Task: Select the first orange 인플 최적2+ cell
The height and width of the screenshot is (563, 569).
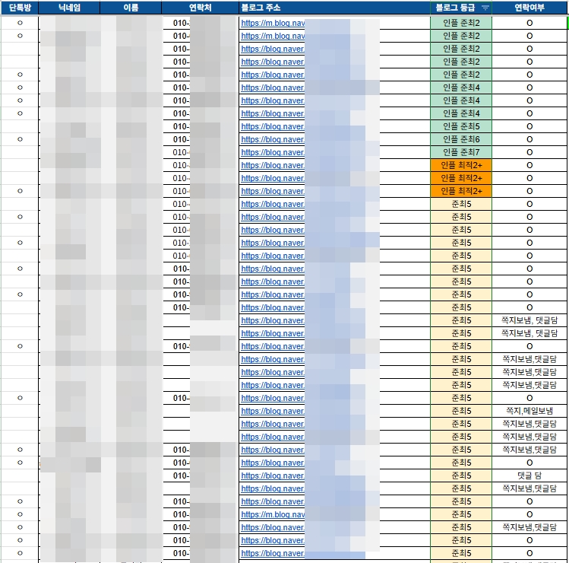Action: click(460, 165)
